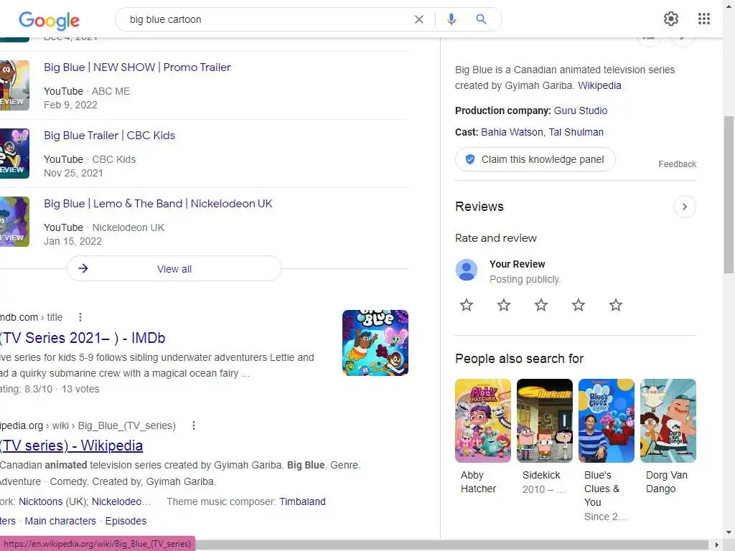Click the Nickelodeon UK video thumbnail

point(14,222)
